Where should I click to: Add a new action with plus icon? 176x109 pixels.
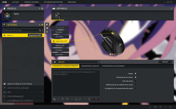[40, 25]
